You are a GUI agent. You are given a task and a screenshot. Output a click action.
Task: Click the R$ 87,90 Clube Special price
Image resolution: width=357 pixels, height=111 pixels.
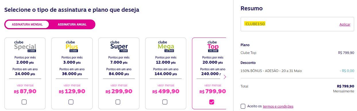click(x=25, y=91)
